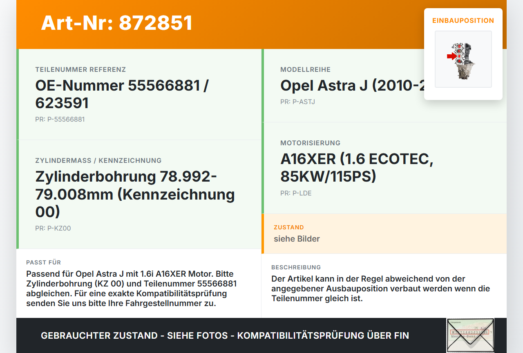Click the 'MODELLREIHE' label
This screenshot has width=523, height=353.
306,70
